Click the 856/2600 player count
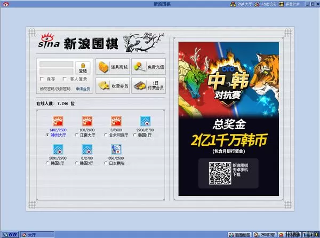The height and width of the screenshot is (238, 320). coord(116,158)
